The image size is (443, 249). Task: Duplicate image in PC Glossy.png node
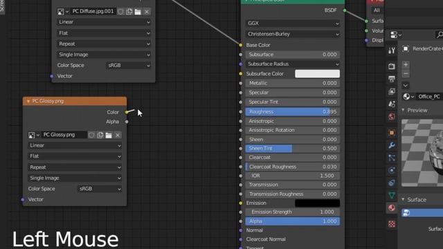[x=100, y=135]
